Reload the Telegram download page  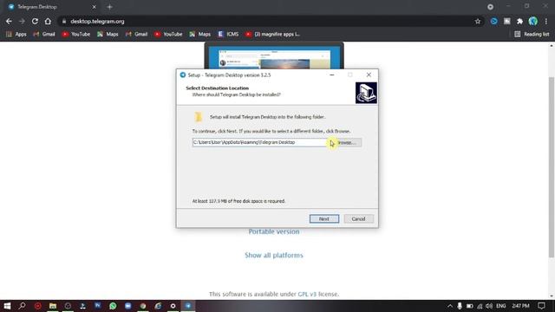(35, 21)
